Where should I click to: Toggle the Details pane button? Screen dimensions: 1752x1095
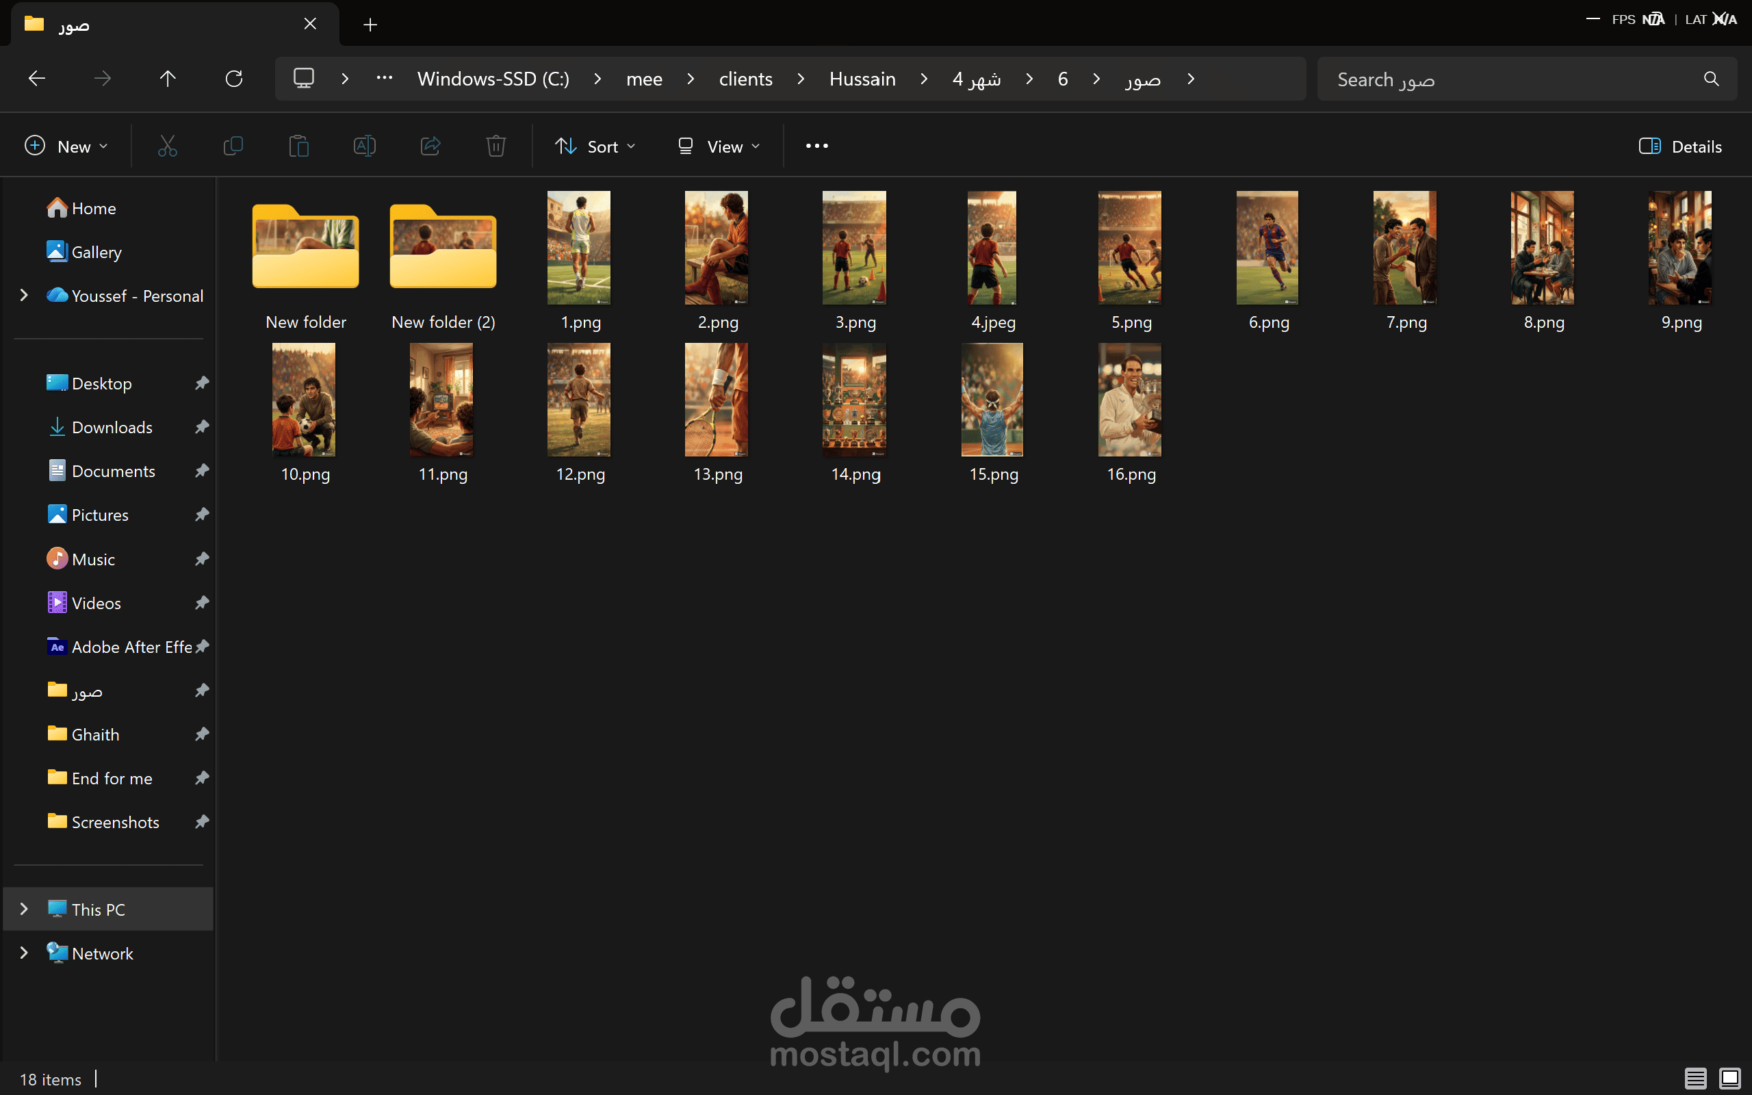point(1679,146)
